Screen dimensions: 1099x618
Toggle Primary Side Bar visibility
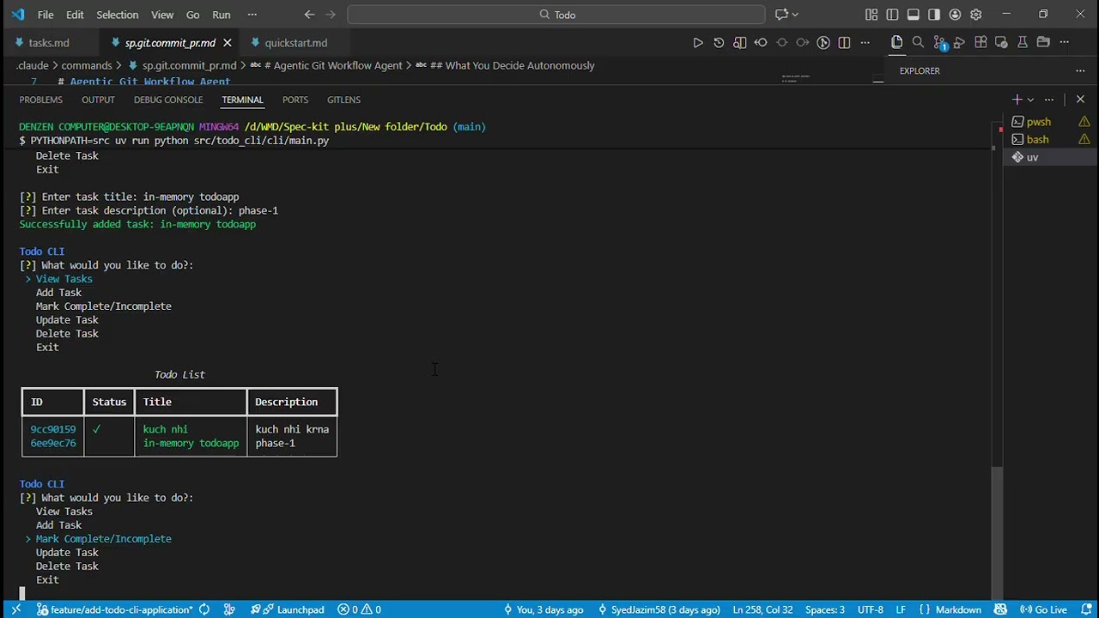[x=892, y=15]
